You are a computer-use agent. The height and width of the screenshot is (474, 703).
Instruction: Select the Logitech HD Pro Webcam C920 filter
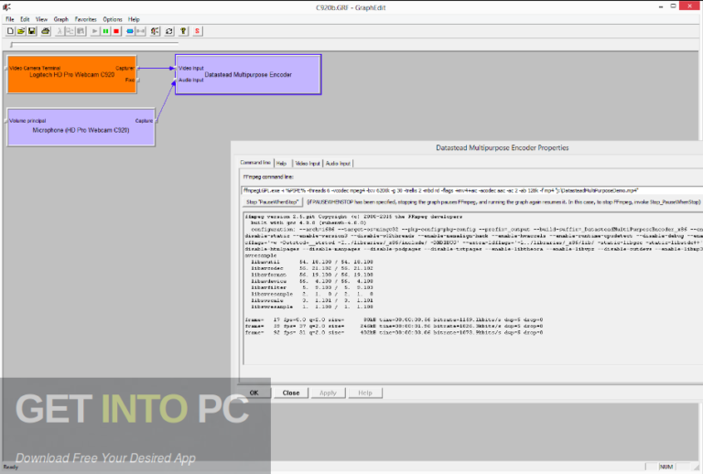pos(71,74)
